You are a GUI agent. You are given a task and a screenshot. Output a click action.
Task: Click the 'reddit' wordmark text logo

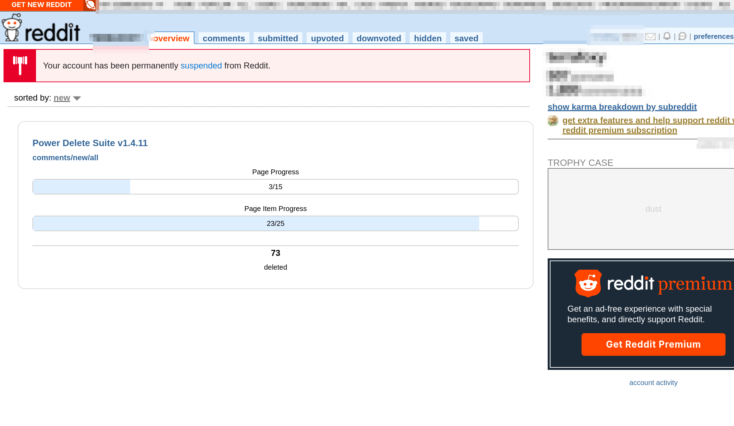(x=53, y=32)
